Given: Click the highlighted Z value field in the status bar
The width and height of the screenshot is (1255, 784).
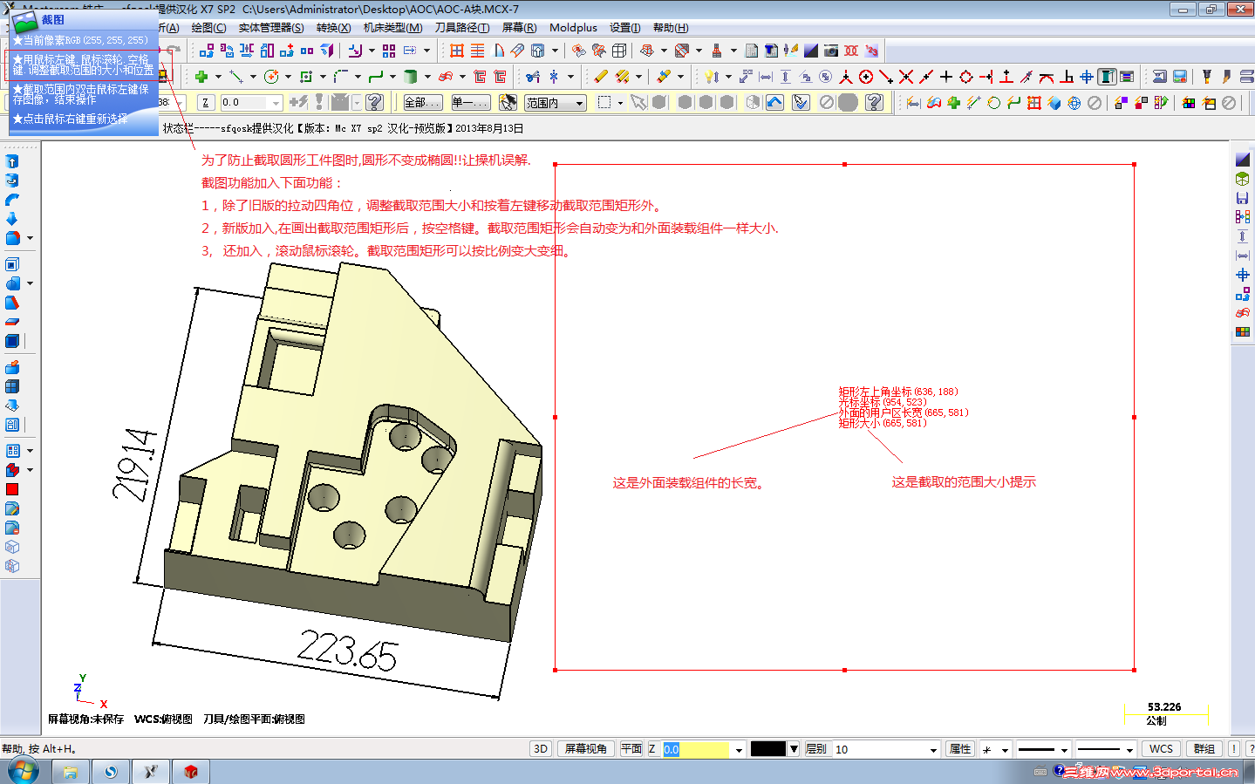Looking at the screenshot, I should coord(696,750).
